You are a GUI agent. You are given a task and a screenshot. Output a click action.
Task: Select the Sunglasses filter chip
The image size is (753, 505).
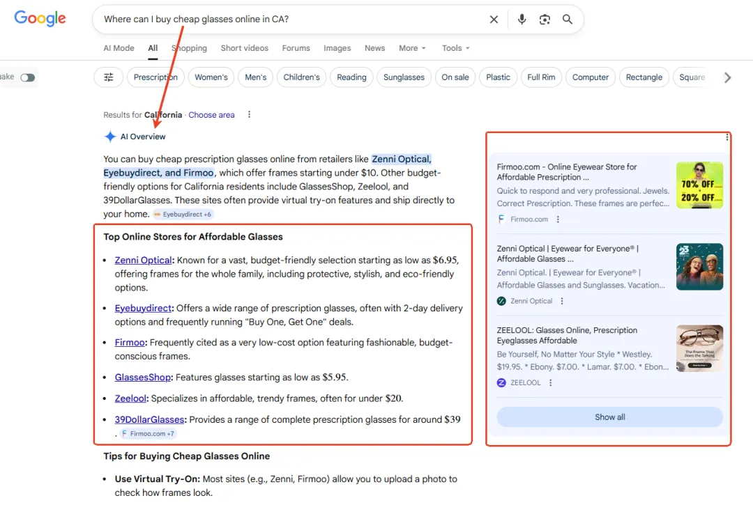(x=404, y=77)
